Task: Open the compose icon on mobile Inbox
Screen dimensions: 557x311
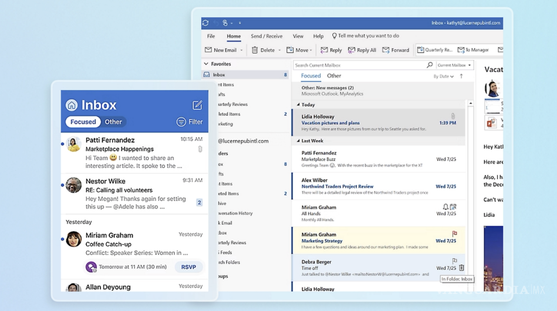Action: (x=198, y=105)
